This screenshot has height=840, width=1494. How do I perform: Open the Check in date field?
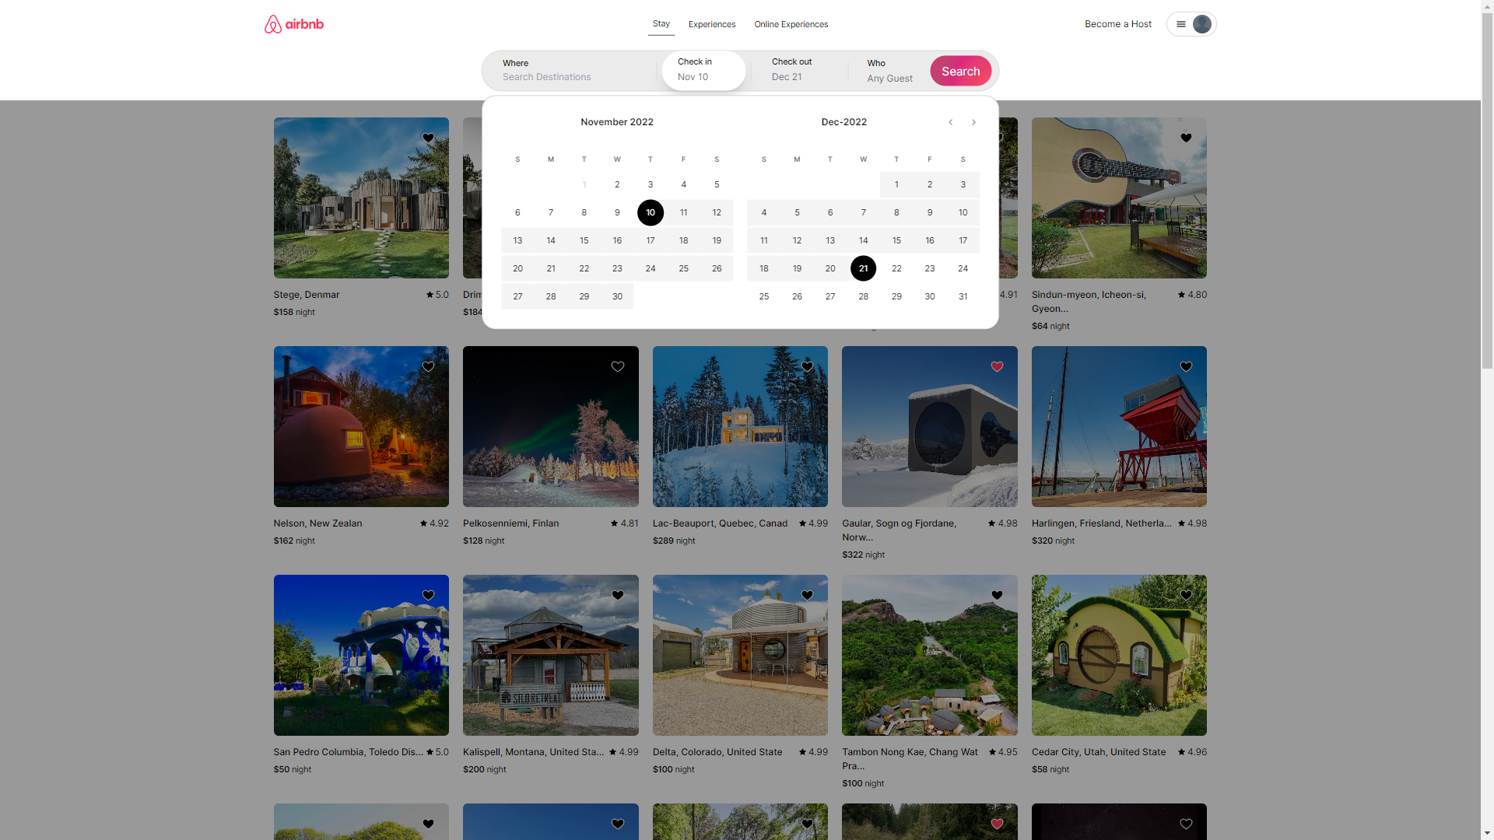point(703,70)
